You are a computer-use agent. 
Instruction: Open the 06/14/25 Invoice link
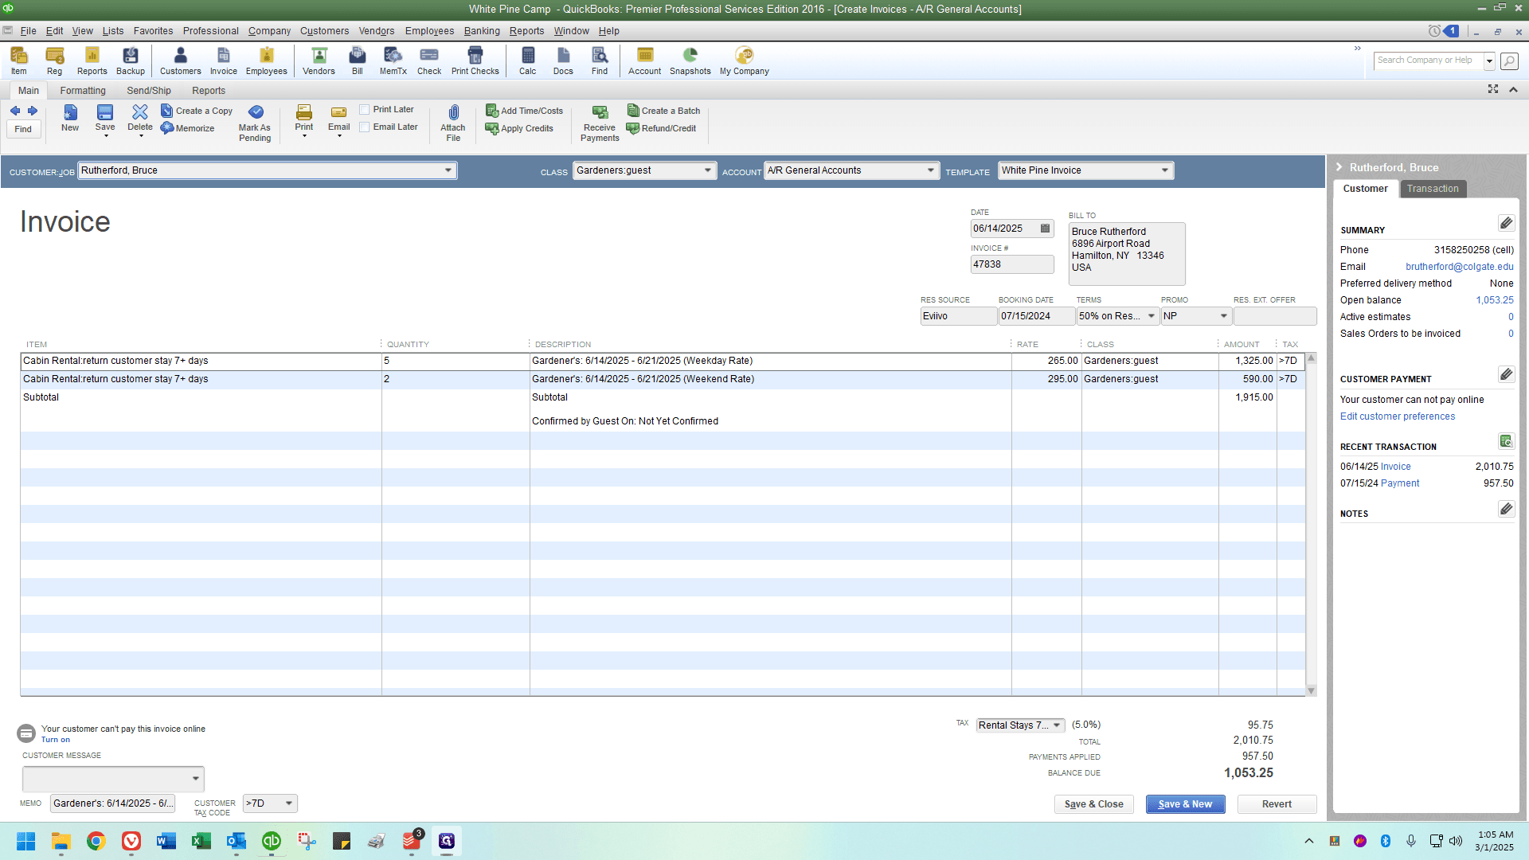tap(1395, 467)
